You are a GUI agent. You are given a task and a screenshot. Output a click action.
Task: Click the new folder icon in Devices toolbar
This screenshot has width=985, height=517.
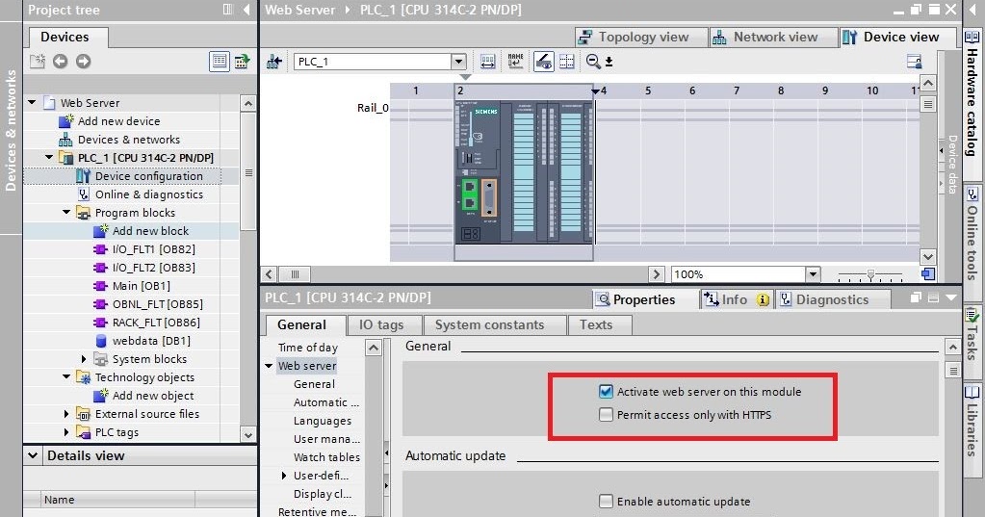38,61
